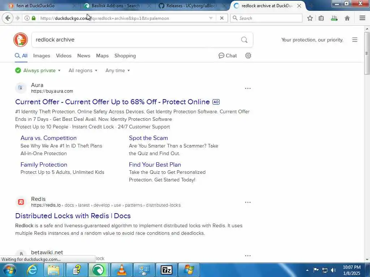The image size is (370, 277).
Task: Open search settings gear icon
Action: click(x=248, y=56)
